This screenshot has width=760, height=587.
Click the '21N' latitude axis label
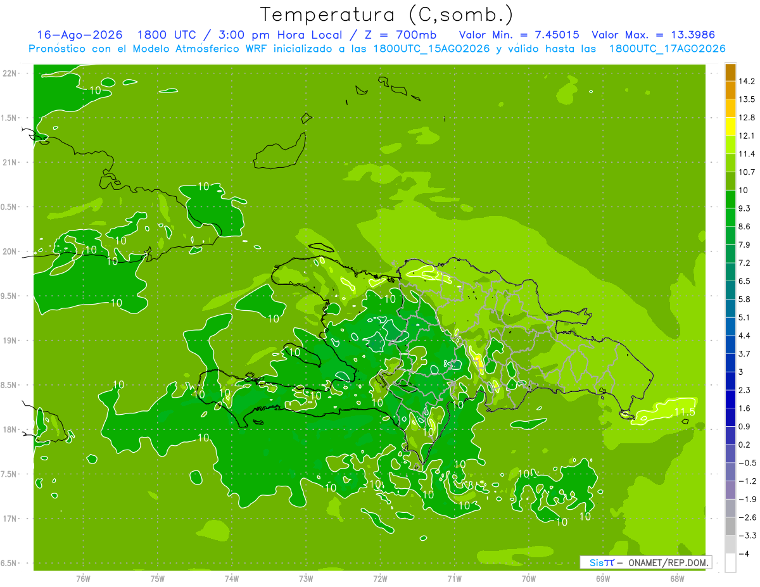point(11,162)
